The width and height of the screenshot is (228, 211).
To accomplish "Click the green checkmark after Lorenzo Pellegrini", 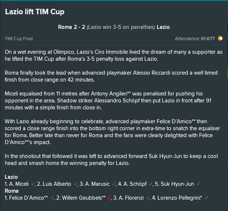I will point(206,198).
